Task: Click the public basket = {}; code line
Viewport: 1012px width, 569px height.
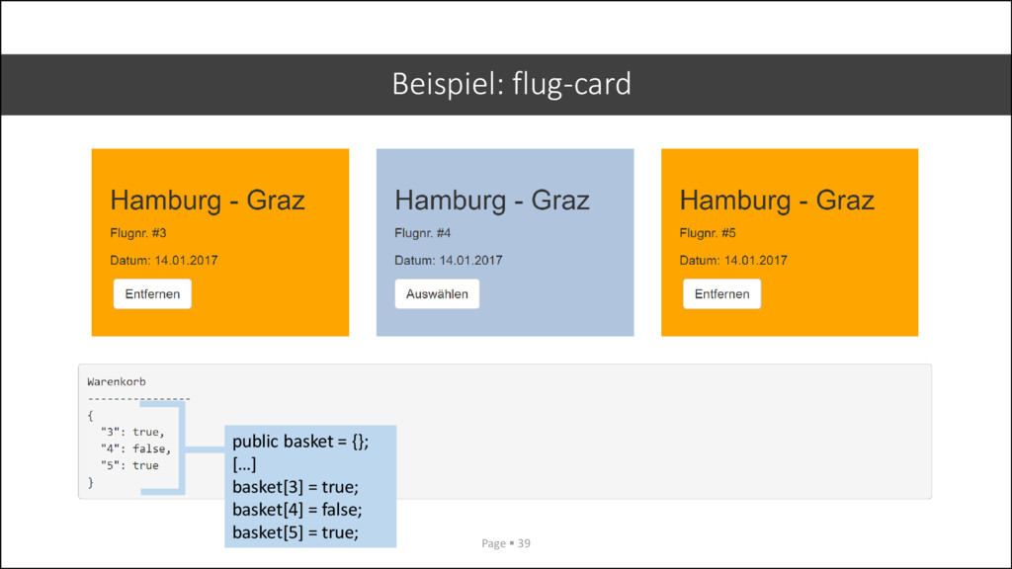Action: pyautogui.click(x=300, y=442)
